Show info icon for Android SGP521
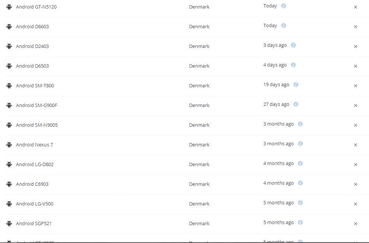Viewport: 369px width, 243px height. 300,222
